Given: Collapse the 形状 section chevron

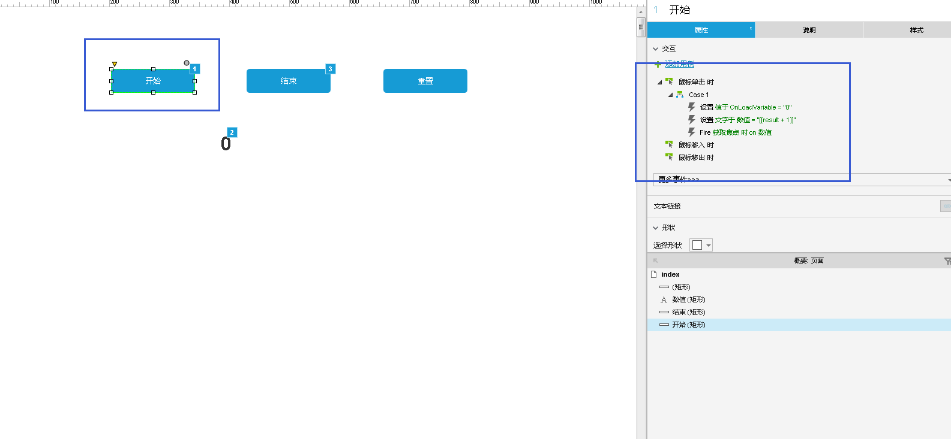Looking at the screenshot, I should click(x=656, y=228).
